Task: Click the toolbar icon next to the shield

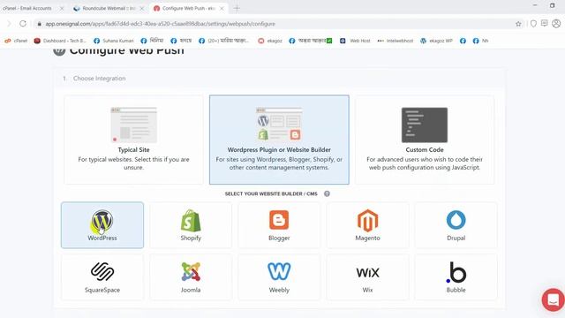Action: pyautogui.click(x=545, y=24)
